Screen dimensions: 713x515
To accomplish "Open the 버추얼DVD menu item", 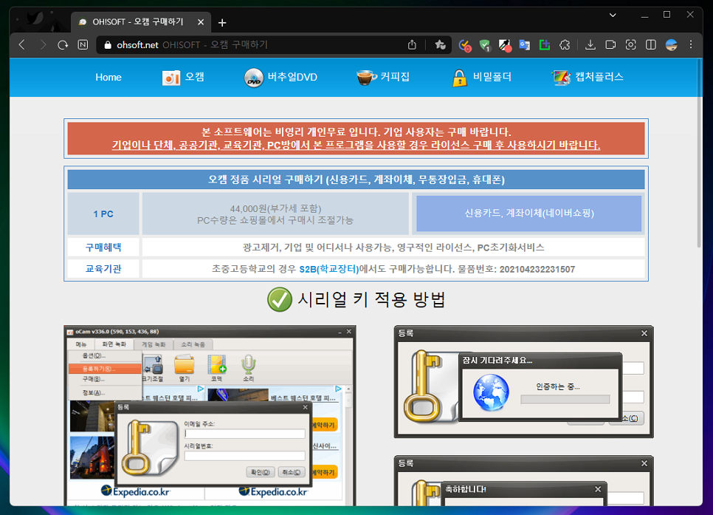I will [x=280, y=78].
